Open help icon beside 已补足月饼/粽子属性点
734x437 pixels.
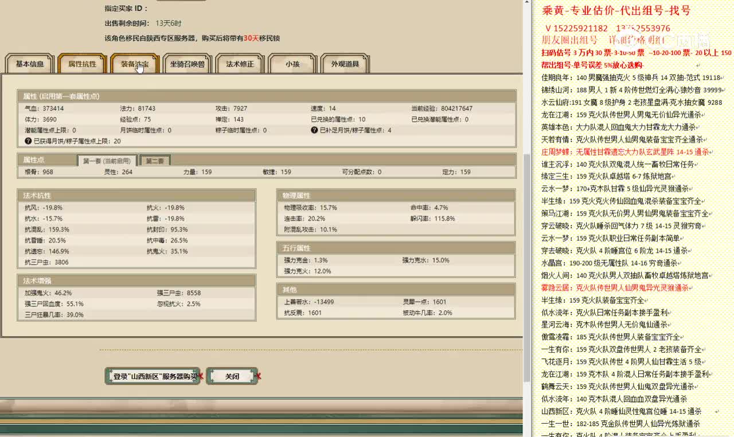[x=314, y=130]
